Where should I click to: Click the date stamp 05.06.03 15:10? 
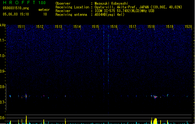point(16,14)
